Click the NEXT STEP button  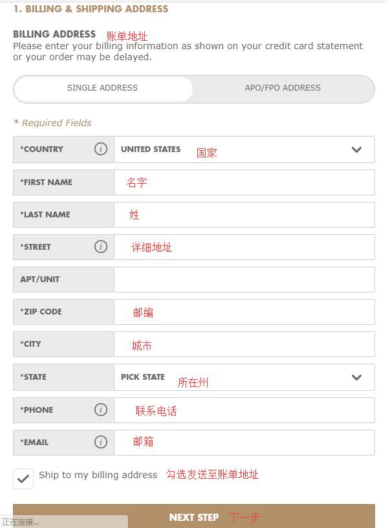tap(194, 516)
